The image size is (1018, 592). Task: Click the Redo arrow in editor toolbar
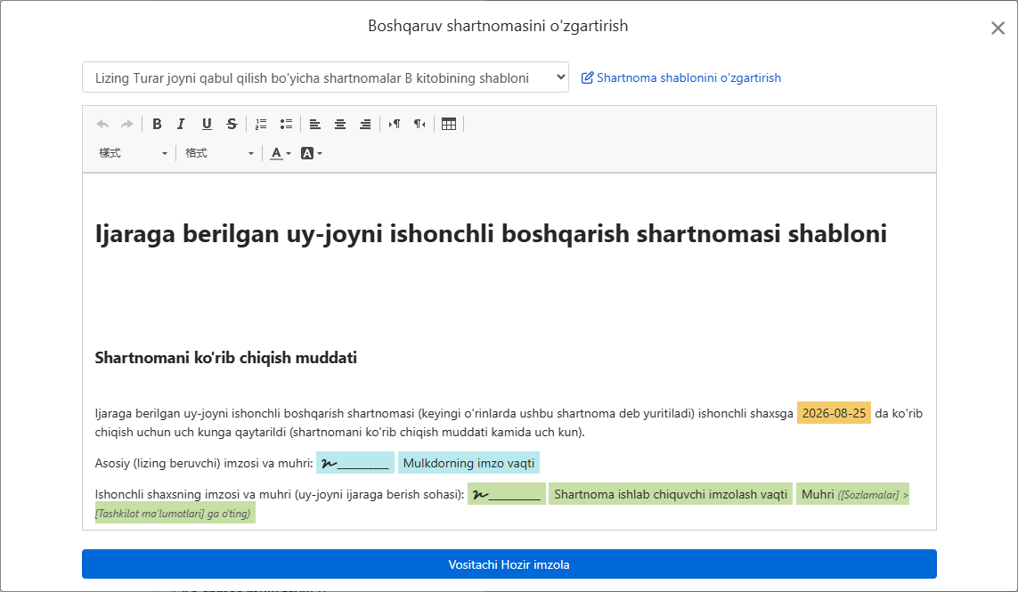pyautogui.click(x=127, y=124)
